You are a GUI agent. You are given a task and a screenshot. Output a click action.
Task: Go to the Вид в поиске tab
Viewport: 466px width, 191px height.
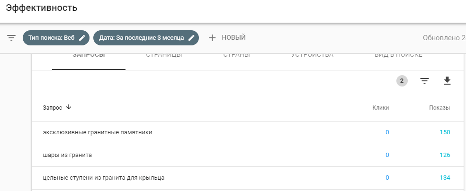398,56
